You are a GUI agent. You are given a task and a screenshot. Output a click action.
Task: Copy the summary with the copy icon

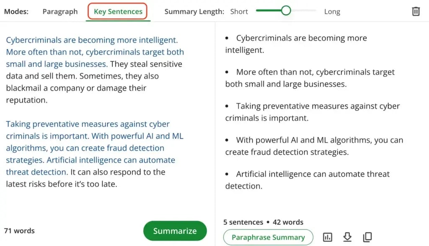click(367, 237)
